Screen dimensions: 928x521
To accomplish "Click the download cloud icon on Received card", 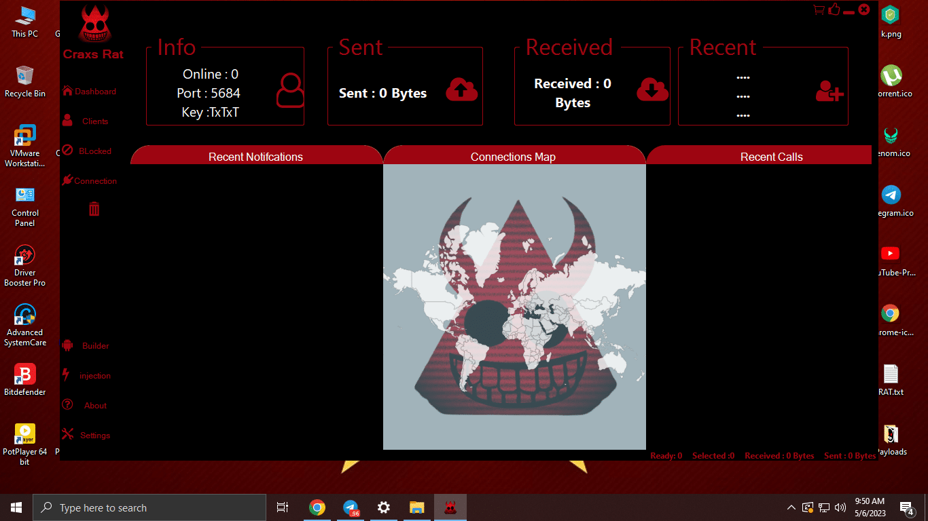I will click(652, 89).
